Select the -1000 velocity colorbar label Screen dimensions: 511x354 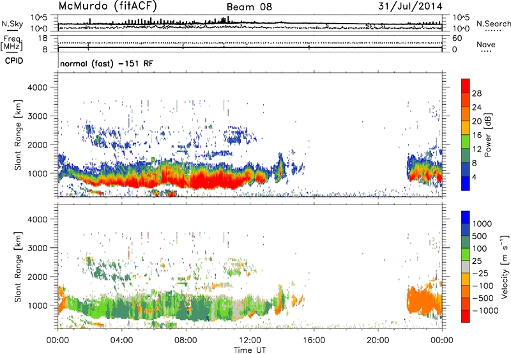(x=485, y=311)
